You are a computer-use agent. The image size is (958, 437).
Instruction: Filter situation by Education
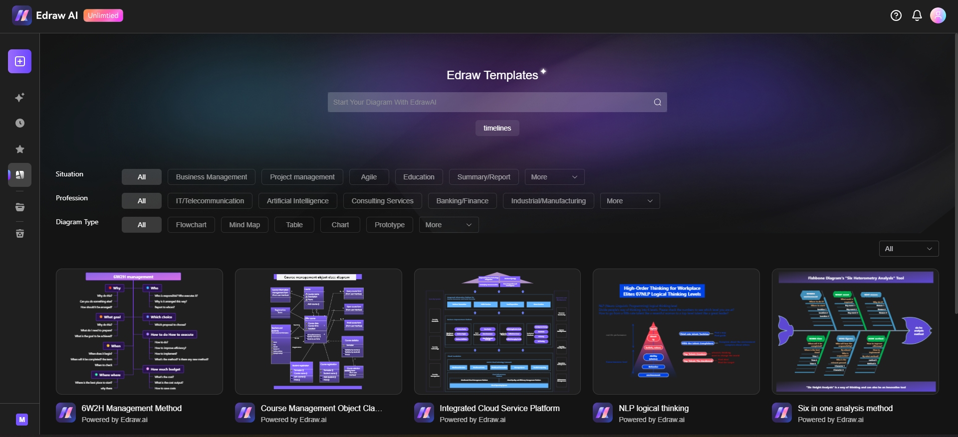pyautogui.click(x=419, y=177)
